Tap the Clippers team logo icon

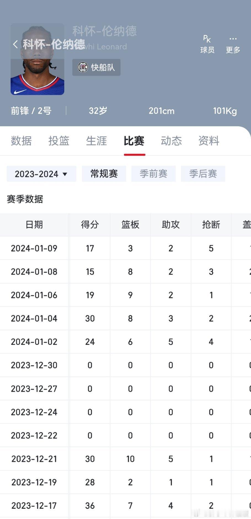(x=82, y=67)
